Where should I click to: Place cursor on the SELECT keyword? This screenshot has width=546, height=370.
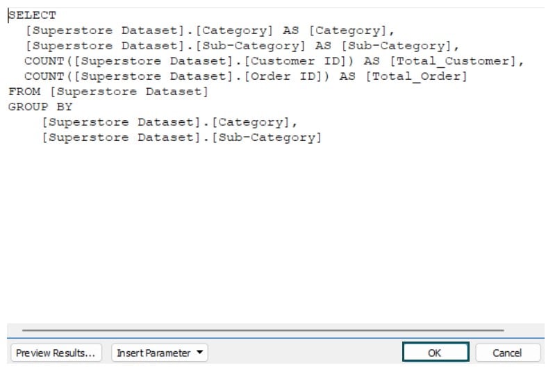click(x=32, y=15)
